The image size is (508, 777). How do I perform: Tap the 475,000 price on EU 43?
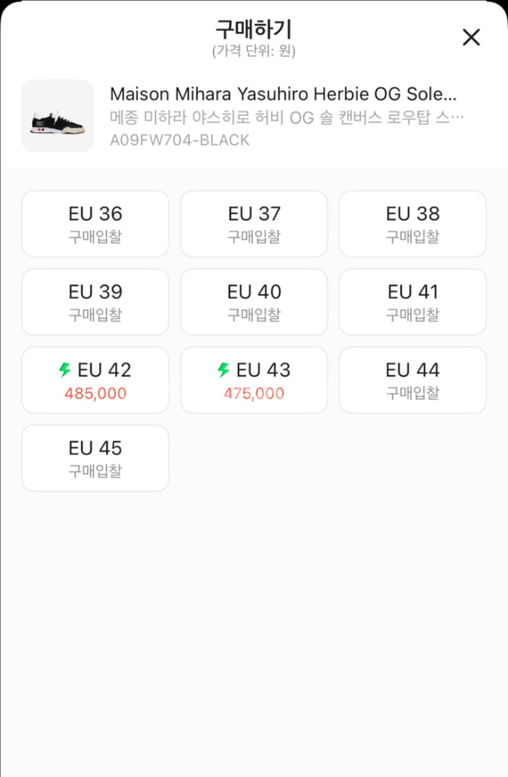pyautogui.click(x=254, y=394)
